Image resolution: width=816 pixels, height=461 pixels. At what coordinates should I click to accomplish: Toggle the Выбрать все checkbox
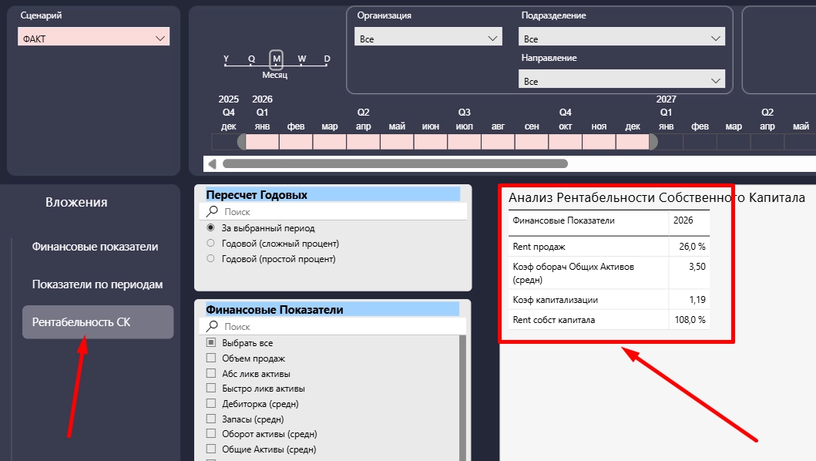coord(211,342)
